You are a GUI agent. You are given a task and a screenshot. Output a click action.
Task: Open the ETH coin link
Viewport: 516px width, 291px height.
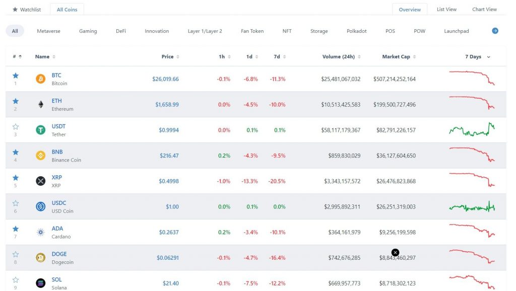(x=56, y=101)
